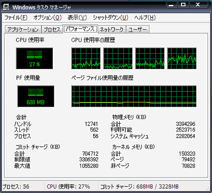Image resolution: width=212 pixels, height=193 pixels.
Task: Click the fourth CPU history graph
Action: tap(182, 59)
